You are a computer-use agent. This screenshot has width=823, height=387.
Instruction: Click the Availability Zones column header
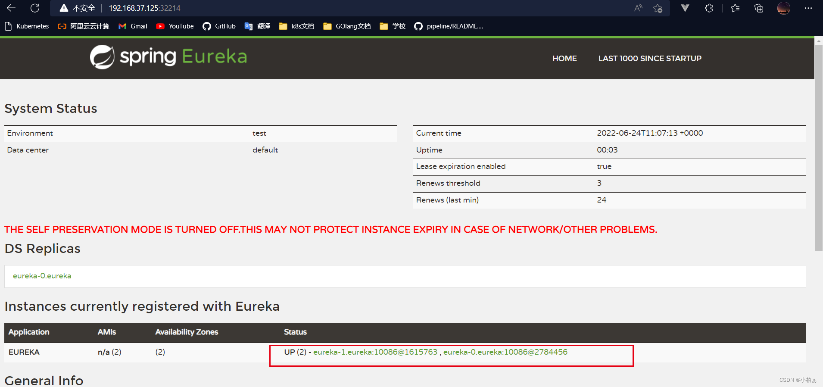187,332
